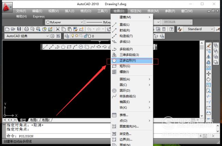Viewport: 222px width, 146px height.
Task: Click the Paste clipboard icon
Action: click(70, 29)
